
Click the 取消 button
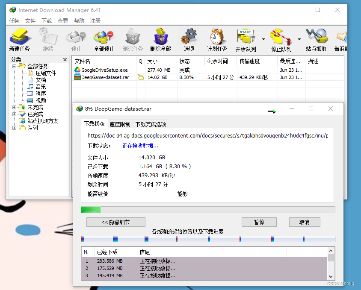tap(305, 222)
